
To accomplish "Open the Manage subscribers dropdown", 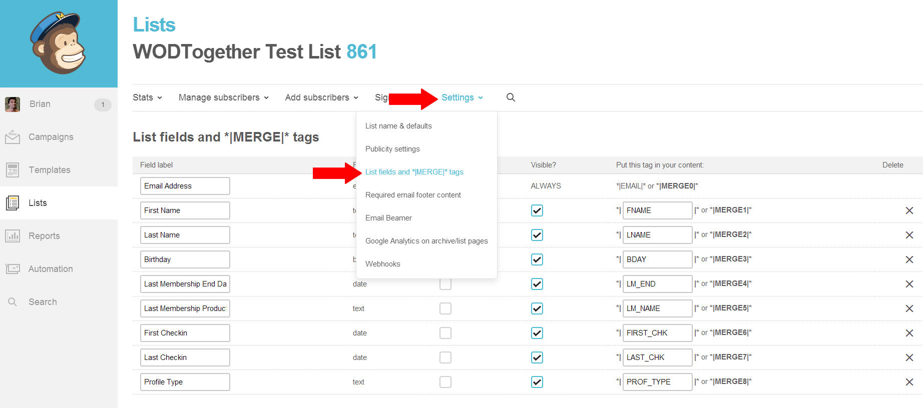I will tap(223, 97).
